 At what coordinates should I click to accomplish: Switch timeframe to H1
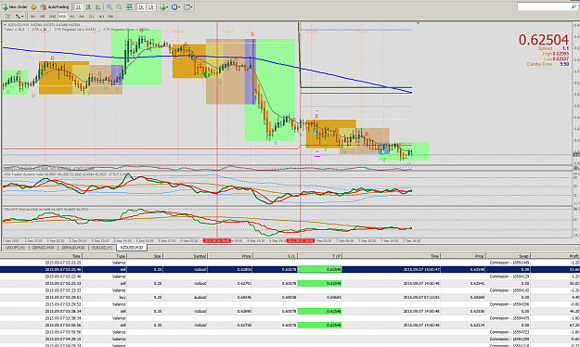click(x=71, y=17)
